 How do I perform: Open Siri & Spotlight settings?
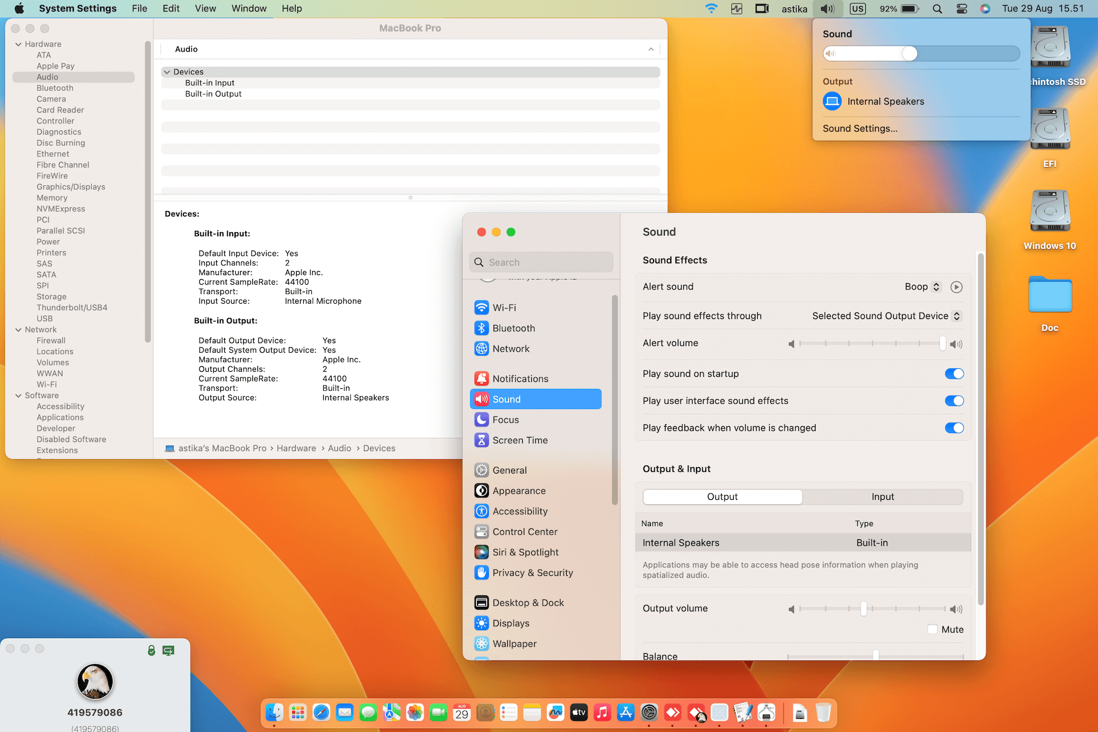tap(525, 552)
